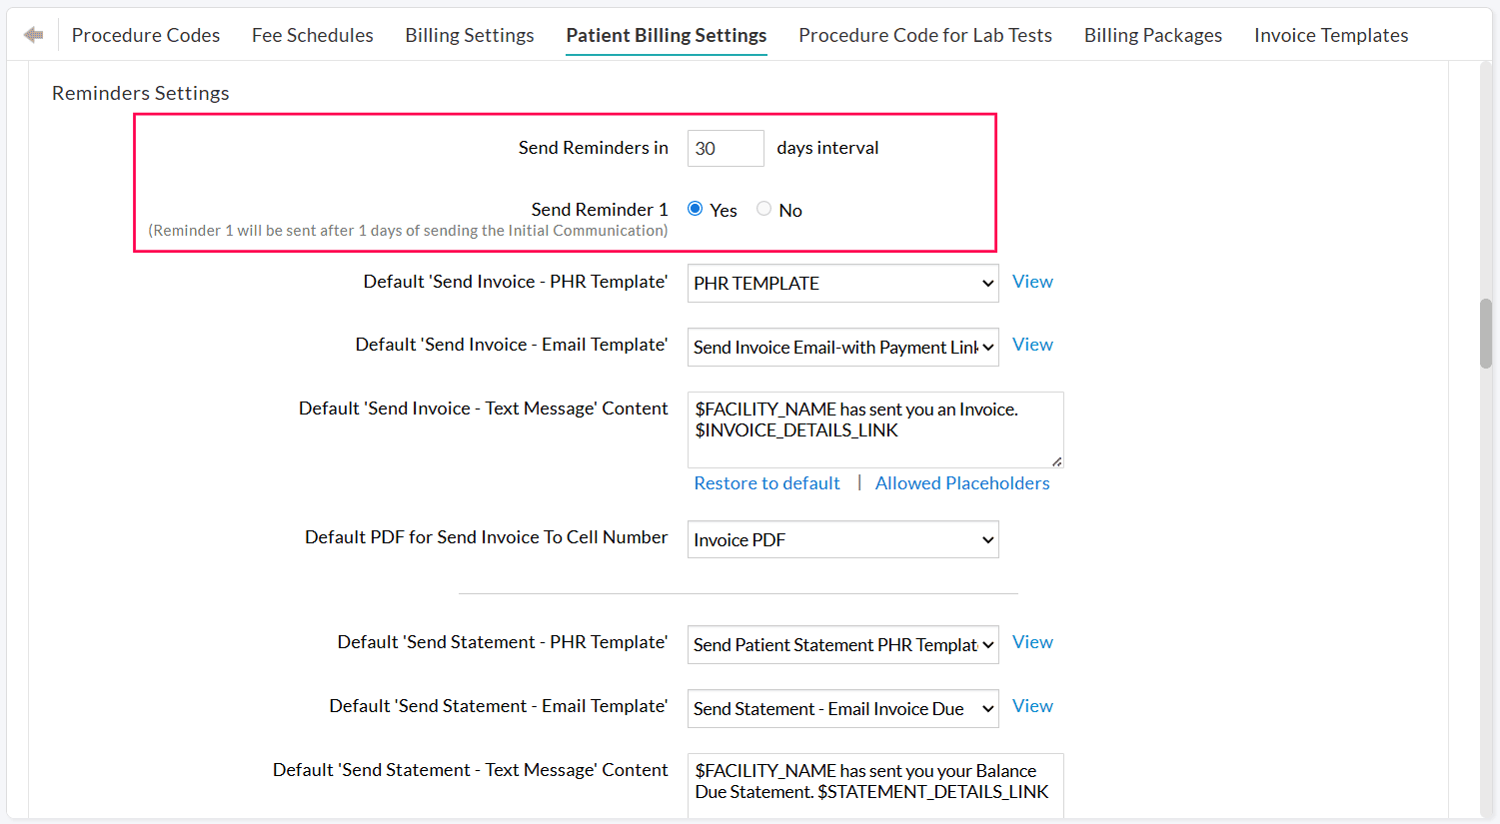Open the Allowed Placeholders link
Viewport: 1500px width, 824px height.
pos(961,482)
